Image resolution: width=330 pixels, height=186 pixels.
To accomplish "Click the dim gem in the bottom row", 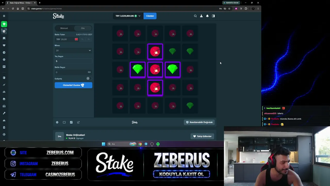I will click(190, 106).
